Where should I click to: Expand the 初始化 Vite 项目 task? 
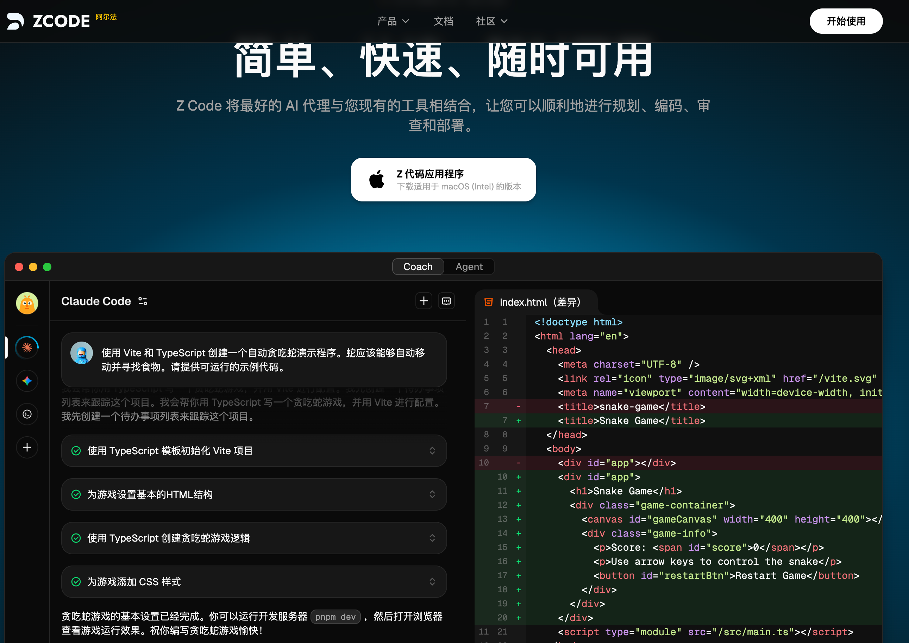[x=432, y=451]
